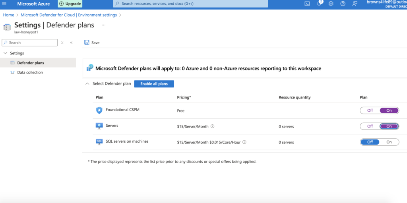The width and height of the screenshot is (407, 203).
Task: Open Microsoft Defender for Cloud Environment settings breadcrumb
Action: pos(69,15)
